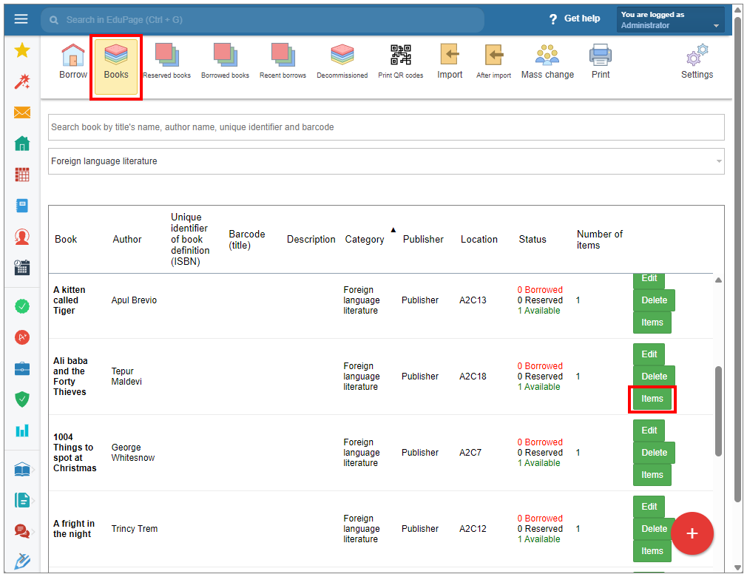Open the Print QR codes tool
This screenshot has height=577, width=747.
(400, 61)
